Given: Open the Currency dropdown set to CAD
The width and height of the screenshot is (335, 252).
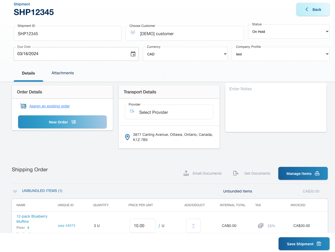Looking at the screenshot, I should [185, 54].
